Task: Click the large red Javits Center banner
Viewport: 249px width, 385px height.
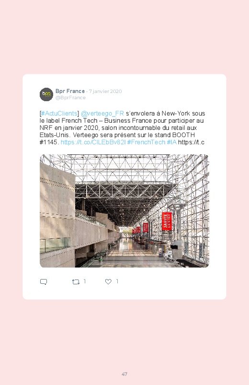Action: [167, 222]
